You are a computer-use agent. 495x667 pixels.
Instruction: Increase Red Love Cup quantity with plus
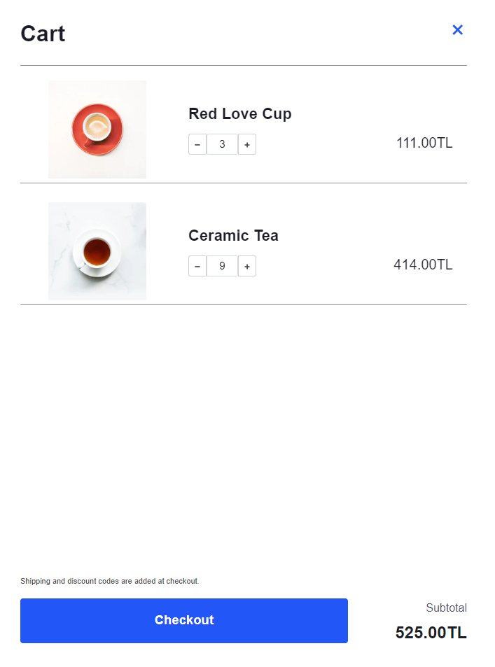pos(247,144)
